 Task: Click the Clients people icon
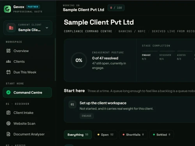pos(8,62)
